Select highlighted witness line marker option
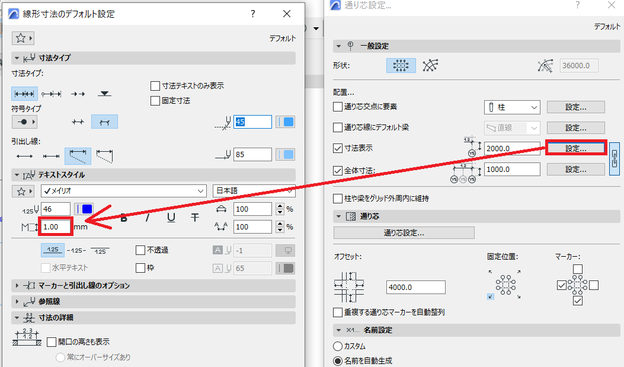 105,122
